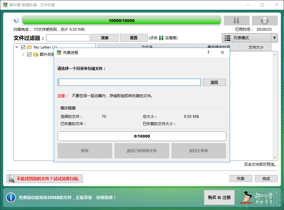284x210 pixels.
Task: Click the destination directory input field
Action: click(129, 82)
